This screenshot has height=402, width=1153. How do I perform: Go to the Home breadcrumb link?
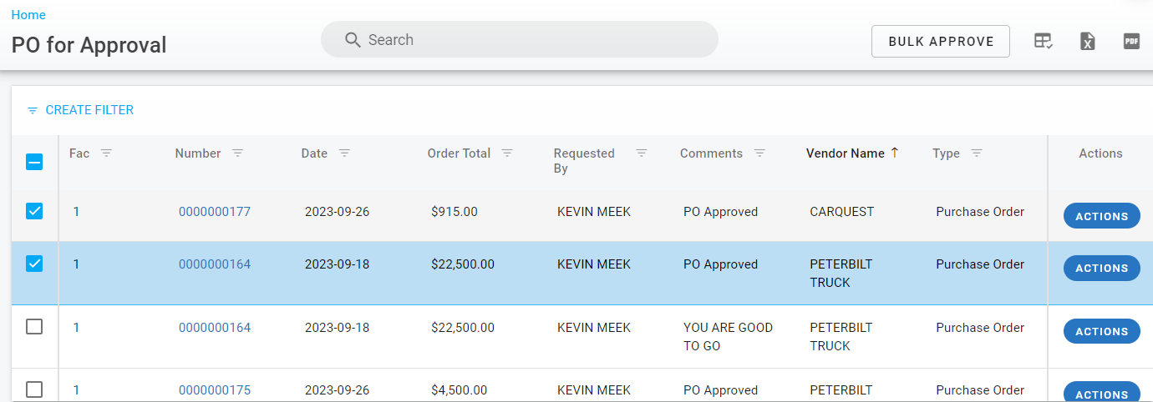point(28,15)
